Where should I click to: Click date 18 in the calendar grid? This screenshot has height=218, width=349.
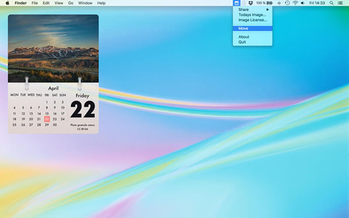point(15,119)
